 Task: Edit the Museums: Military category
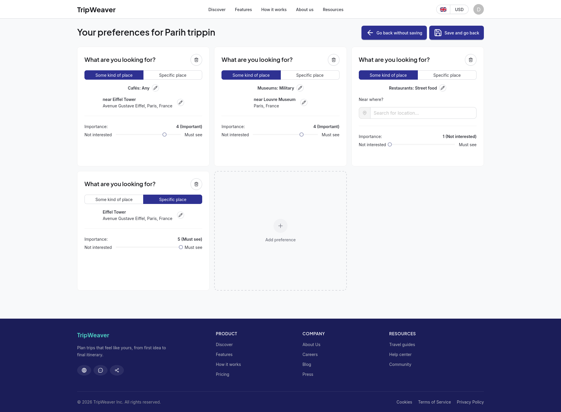[x=300, y=88]
